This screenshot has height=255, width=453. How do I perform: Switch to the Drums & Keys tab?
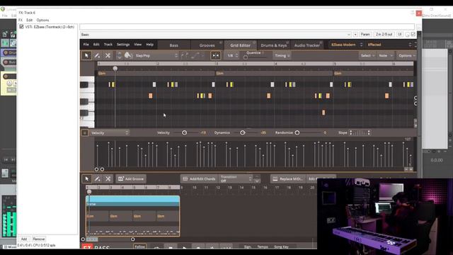coord(274,45)
